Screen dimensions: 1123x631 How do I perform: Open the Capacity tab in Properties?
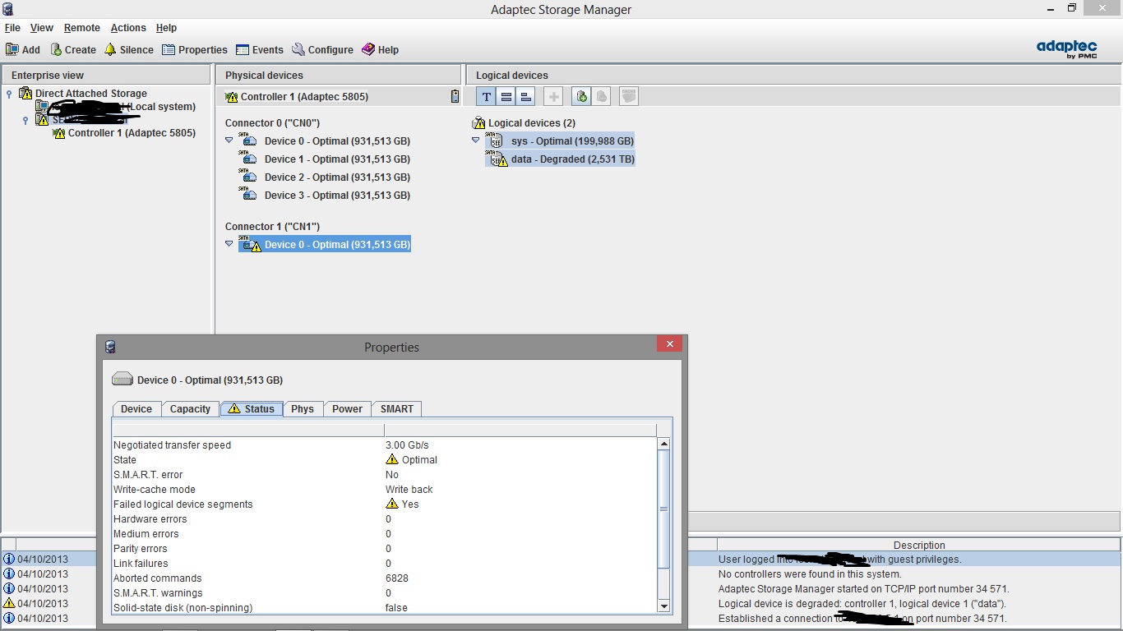coord(190,408)
